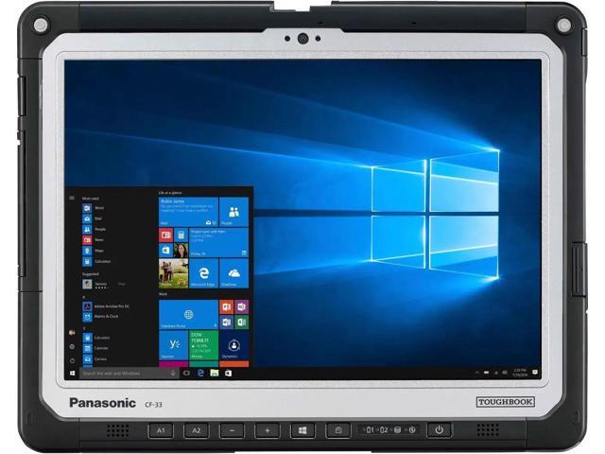Open the green Money tile showing DOW
This screenshot has height=454, width=605.
(203, 345)
